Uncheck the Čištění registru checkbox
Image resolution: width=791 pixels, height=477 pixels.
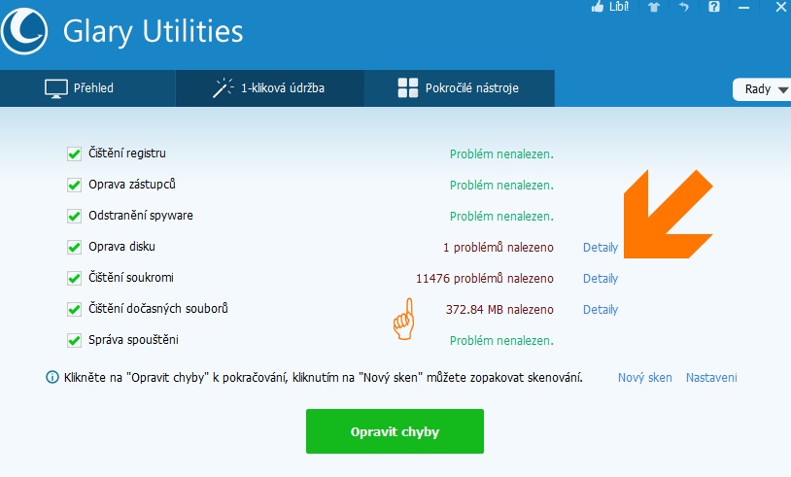coord(74,153)
